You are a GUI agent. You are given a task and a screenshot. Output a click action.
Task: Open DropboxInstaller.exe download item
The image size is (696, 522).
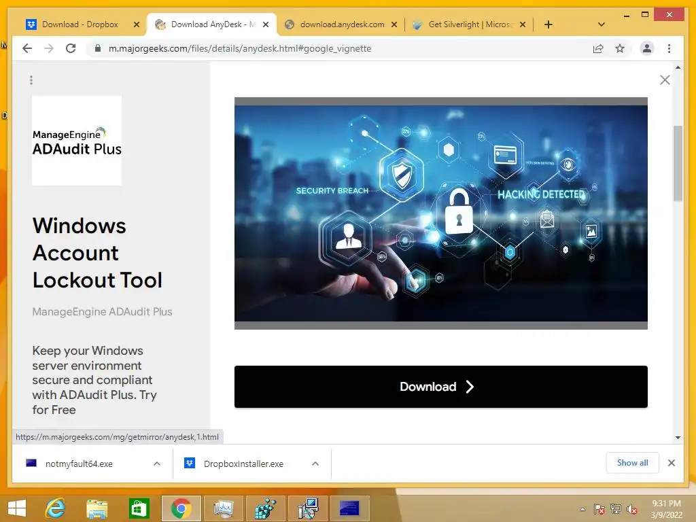pos(243,464)
